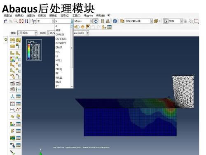
Task: Open the 帮助(H) menu
Action: point(101,16)
